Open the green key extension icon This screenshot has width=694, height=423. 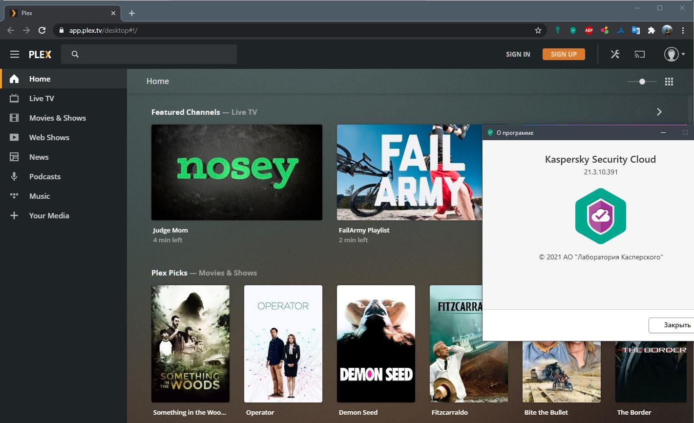tap(558, 30)
